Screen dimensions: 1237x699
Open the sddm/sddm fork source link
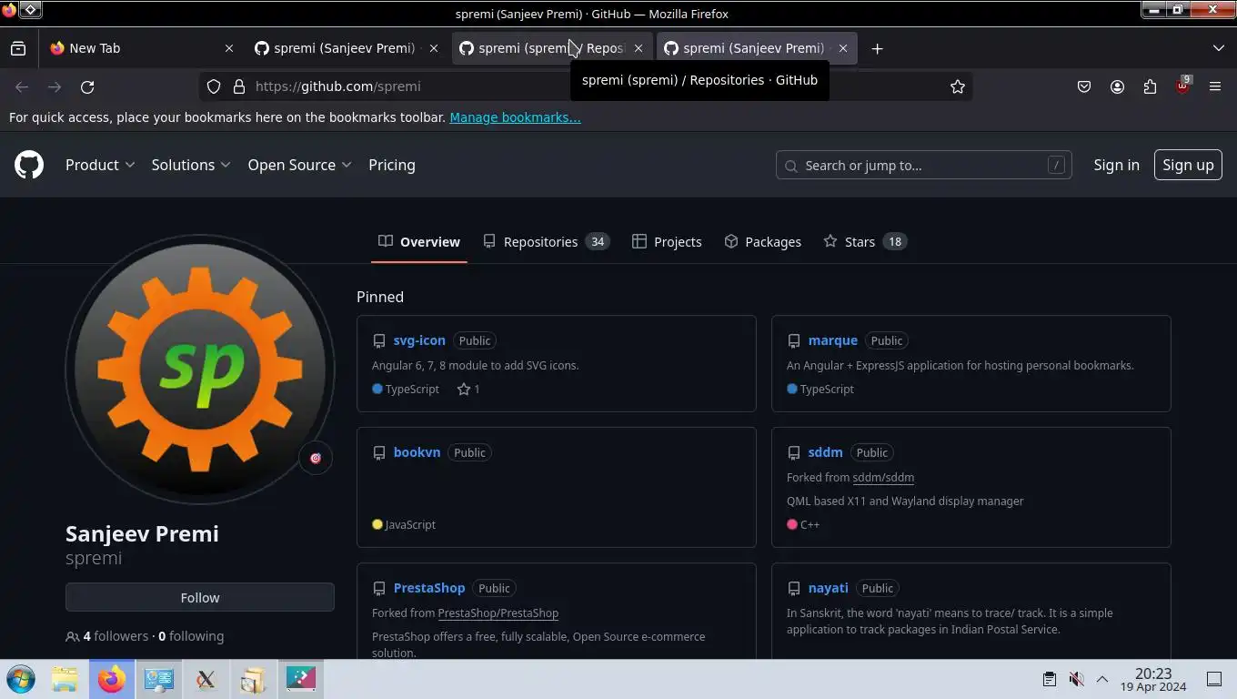tap(883, 477)
